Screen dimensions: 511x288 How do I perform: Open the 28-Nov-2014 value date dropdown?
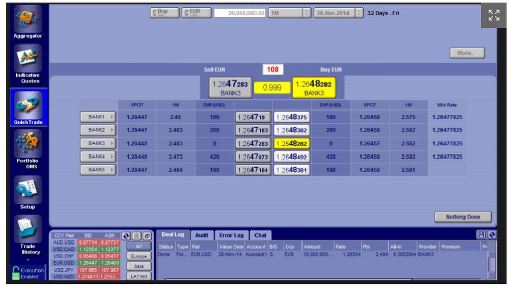[338, 13]
